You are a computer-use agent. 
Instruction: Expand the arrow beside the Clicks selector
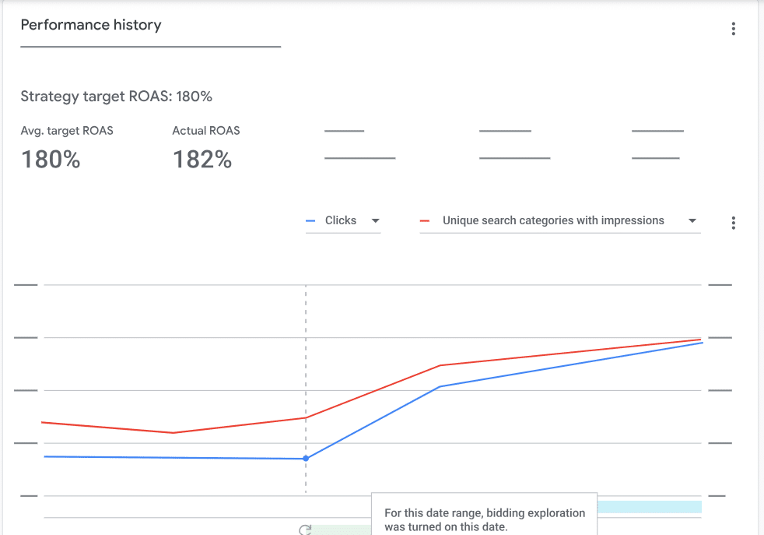[x=375, y=220]
